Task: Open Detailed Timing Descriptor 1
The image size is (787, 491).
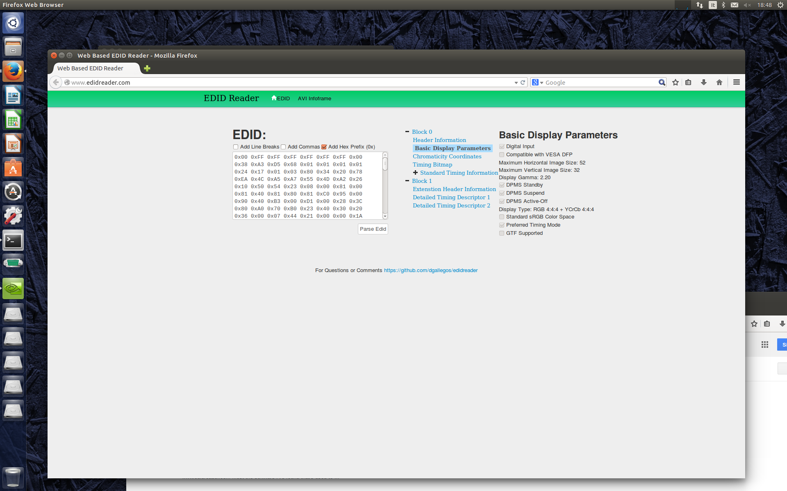Action: pyautogui.click(x=451, y=197)
